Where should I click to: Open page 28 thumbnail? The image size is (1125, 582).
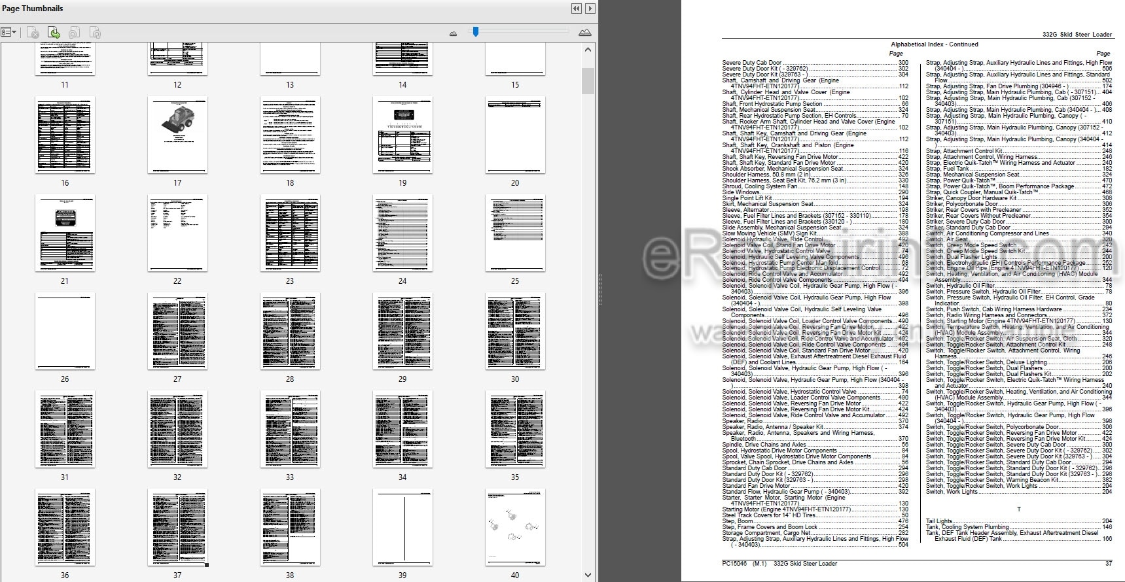[290, 332]
